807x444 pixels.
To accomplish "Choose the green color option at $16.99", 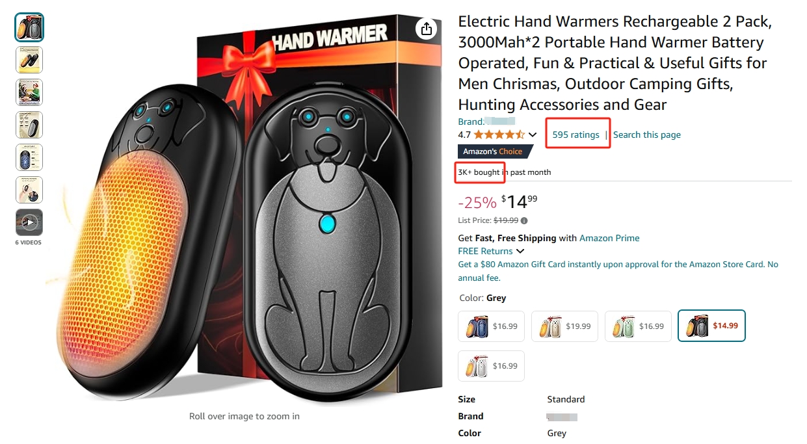I will (x=638, y=326).
